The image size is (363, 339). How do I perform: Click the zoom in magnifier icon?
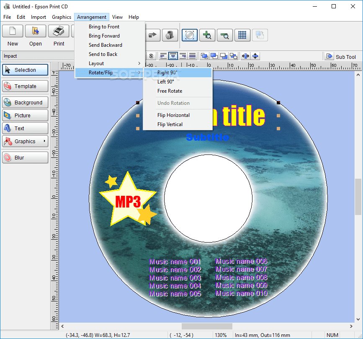click(207, 35)
